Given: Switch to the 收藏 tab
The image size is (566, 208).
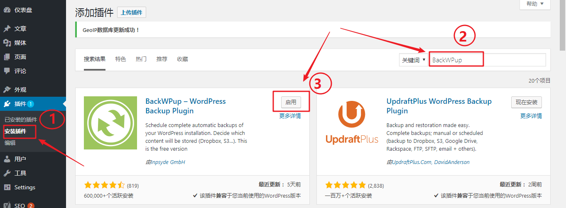Looking at the screenshot, I should tap(182, 59).
